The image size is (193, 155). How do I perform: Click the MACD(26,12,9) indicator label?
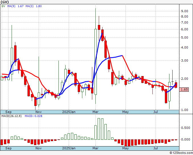click(x=11, y=116)
